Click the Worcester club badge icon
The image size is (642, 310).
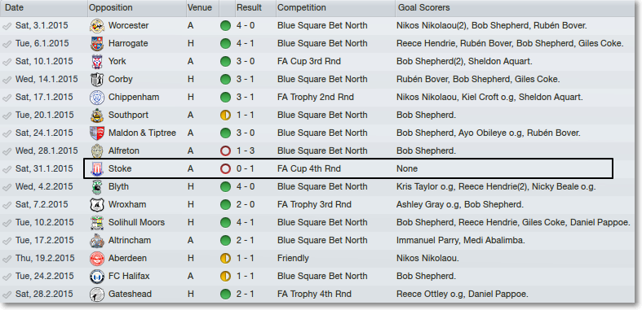tap(97, 25)
